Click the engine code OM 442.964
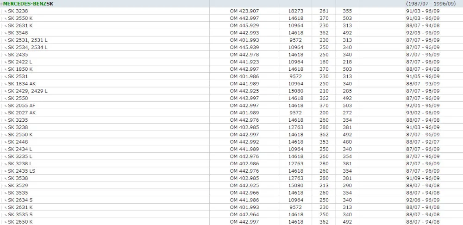 click(x=244, y=215)
